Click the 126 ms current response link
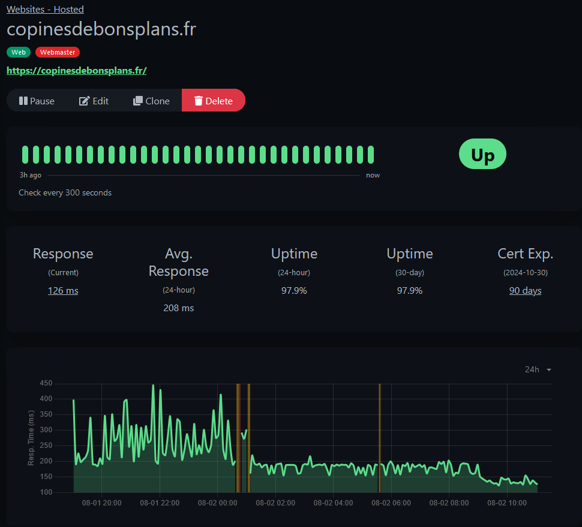Viewport: 582px width, 527px height. (x=63, y=290)
